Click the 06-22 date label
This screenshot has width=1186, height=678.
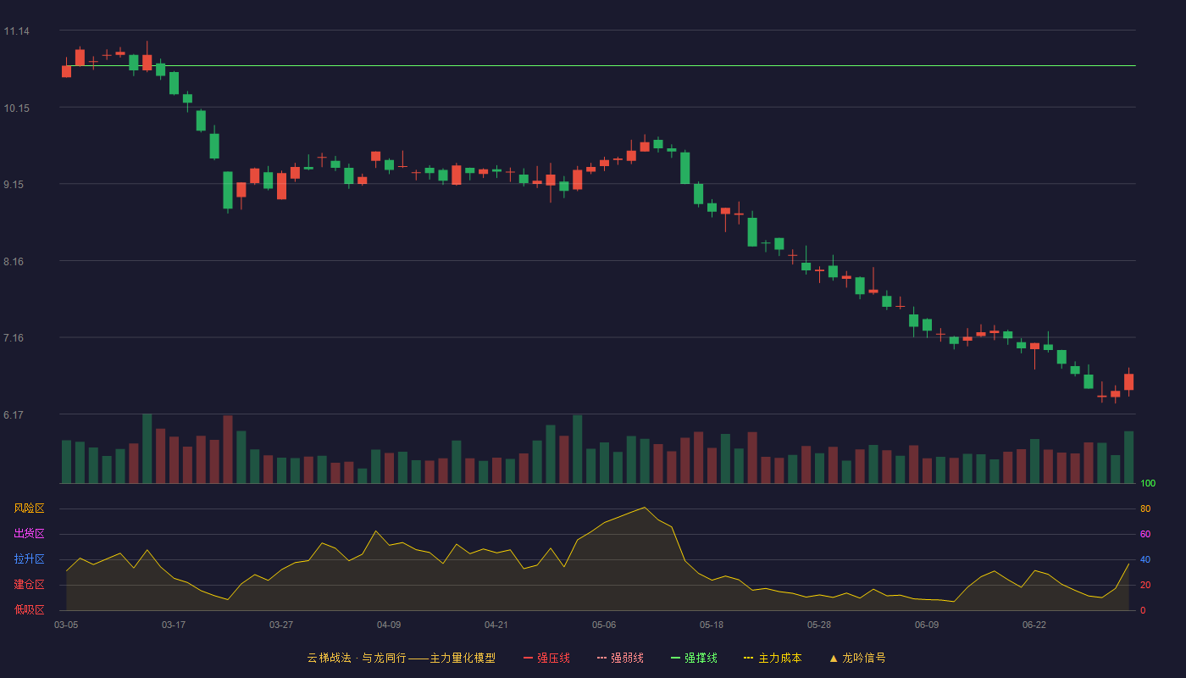1034,625
